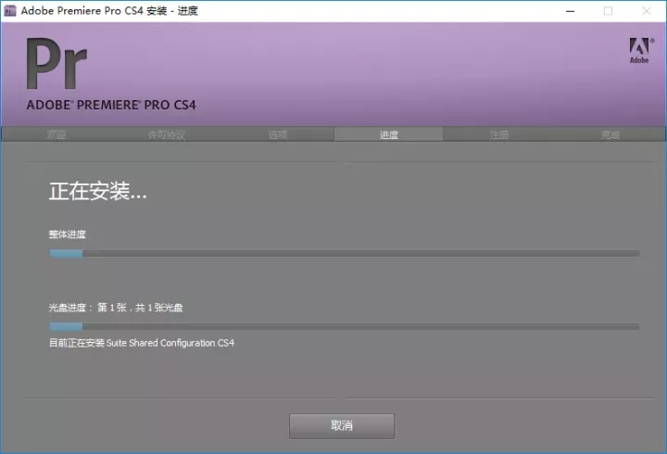Click the 整体进度 label
The width and height of the screenshot is (667, 454).
click(x=68, y=234)
